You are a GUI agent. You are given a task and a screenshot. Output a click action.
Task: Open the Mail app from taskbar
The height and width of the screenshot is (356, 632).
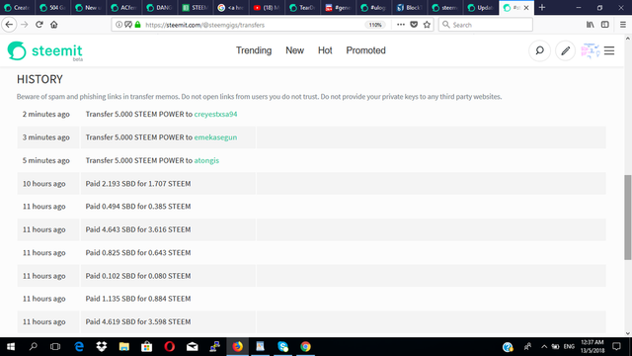pos(193,347)
